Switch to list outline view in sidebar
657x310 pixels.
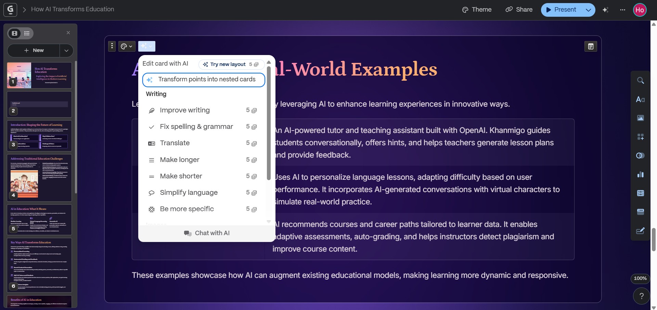[27, 33]
